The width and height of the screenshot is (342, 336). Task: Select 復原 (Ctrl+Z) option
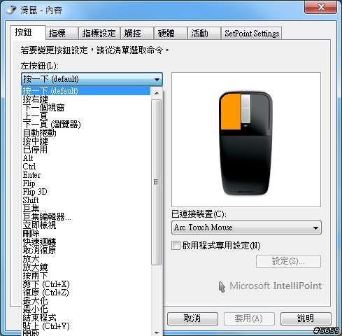coord(86,293)
